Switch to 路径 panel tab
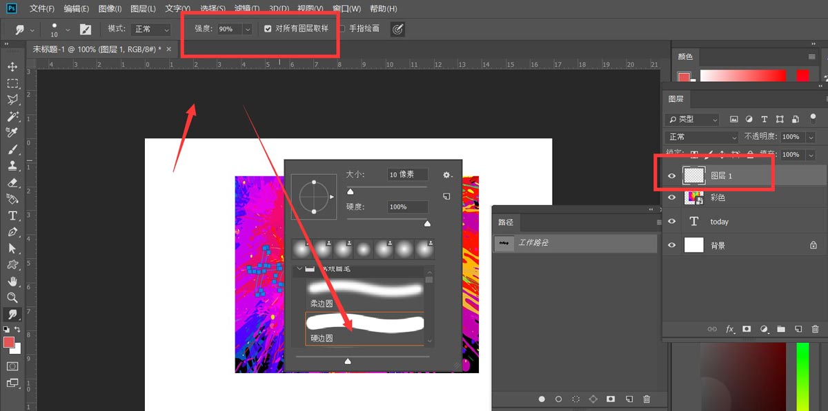The height and width of the screenshot is (411, 828). click(506, 222)
